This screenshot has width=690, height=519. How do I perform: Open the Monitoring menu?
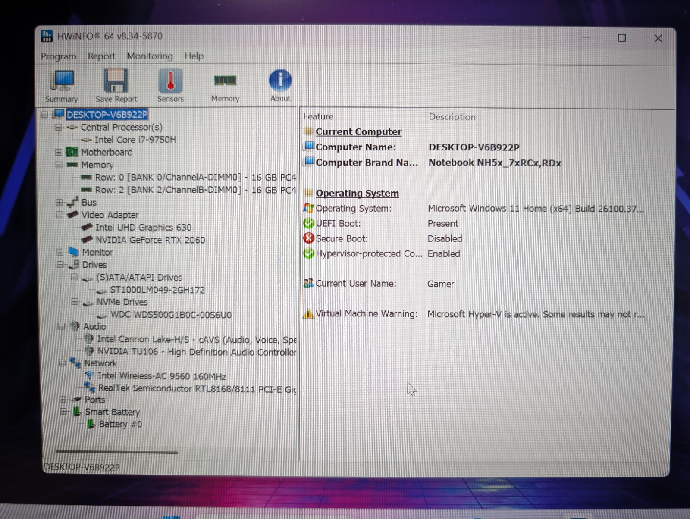[x=150, y=56]
